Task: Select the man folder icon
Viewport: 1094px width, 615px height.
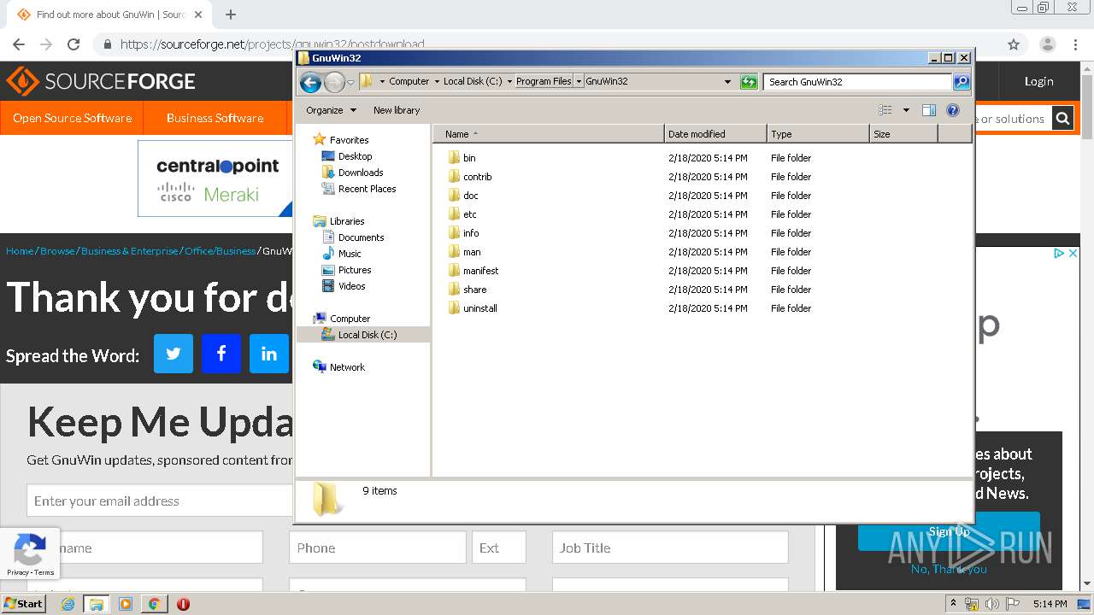Action: 454,252
